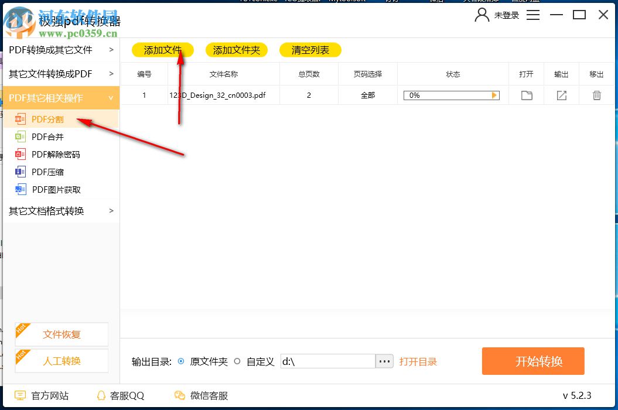The height and width of the screenshot is (410, 618).
Task: Click the 添加文件 add files button
Action: point(162,50)
